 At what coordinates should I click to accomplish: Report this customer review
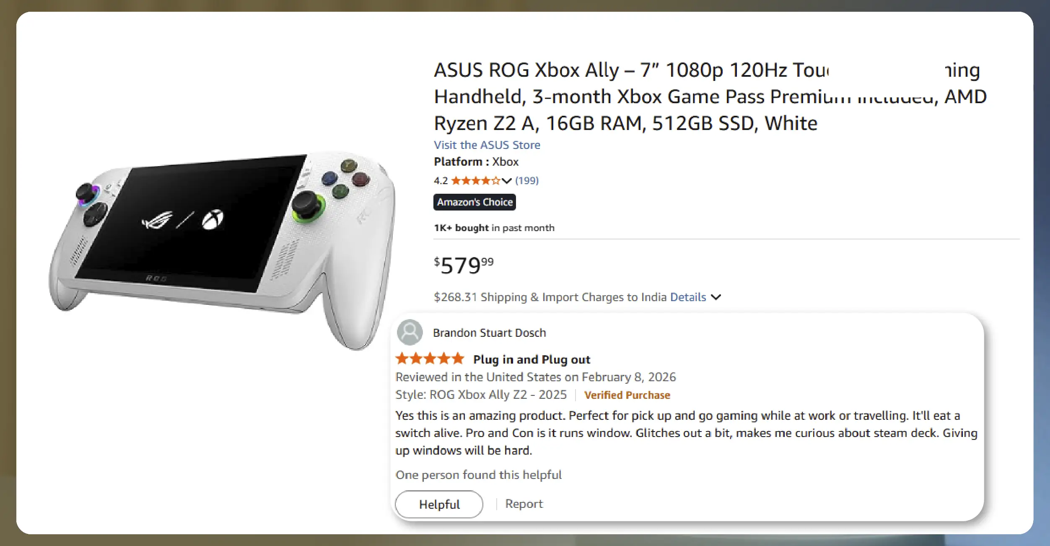tap(524, 504)
